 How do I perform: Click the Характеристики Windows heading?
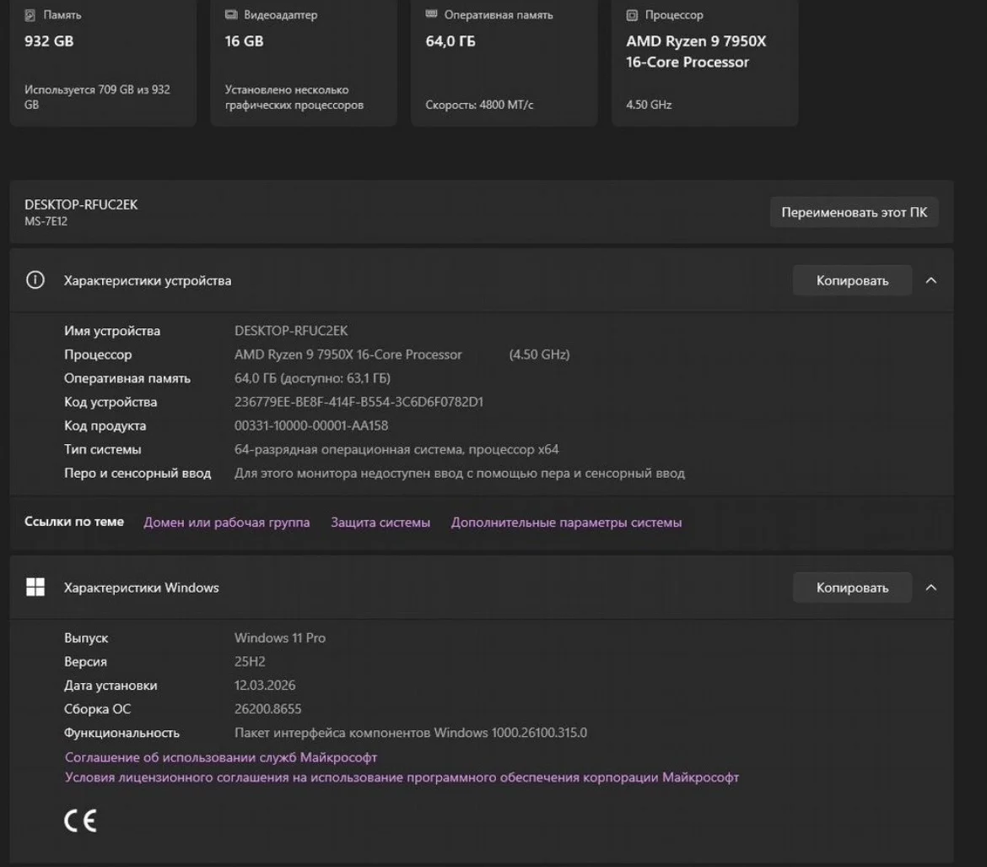click(x=141, y=588)
